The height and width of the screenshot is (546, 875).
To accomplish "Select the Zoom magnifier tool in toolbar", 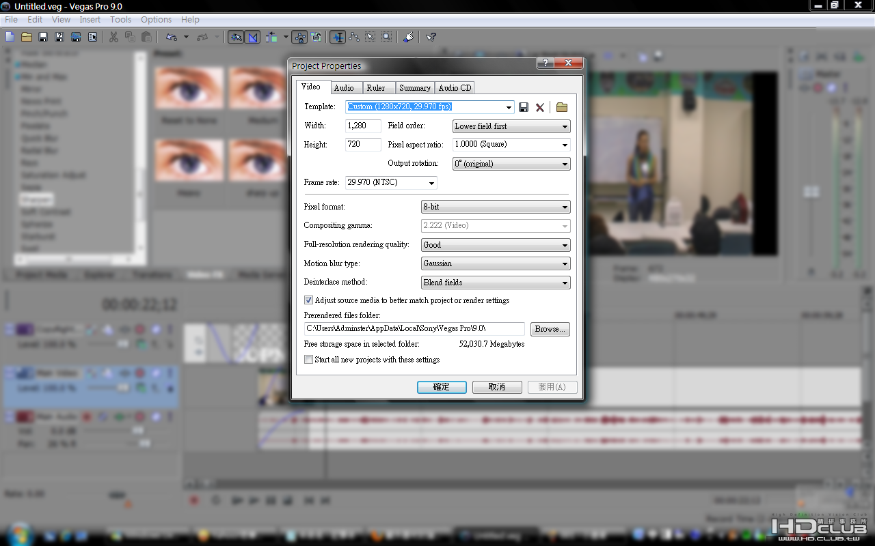I will 386,37.
